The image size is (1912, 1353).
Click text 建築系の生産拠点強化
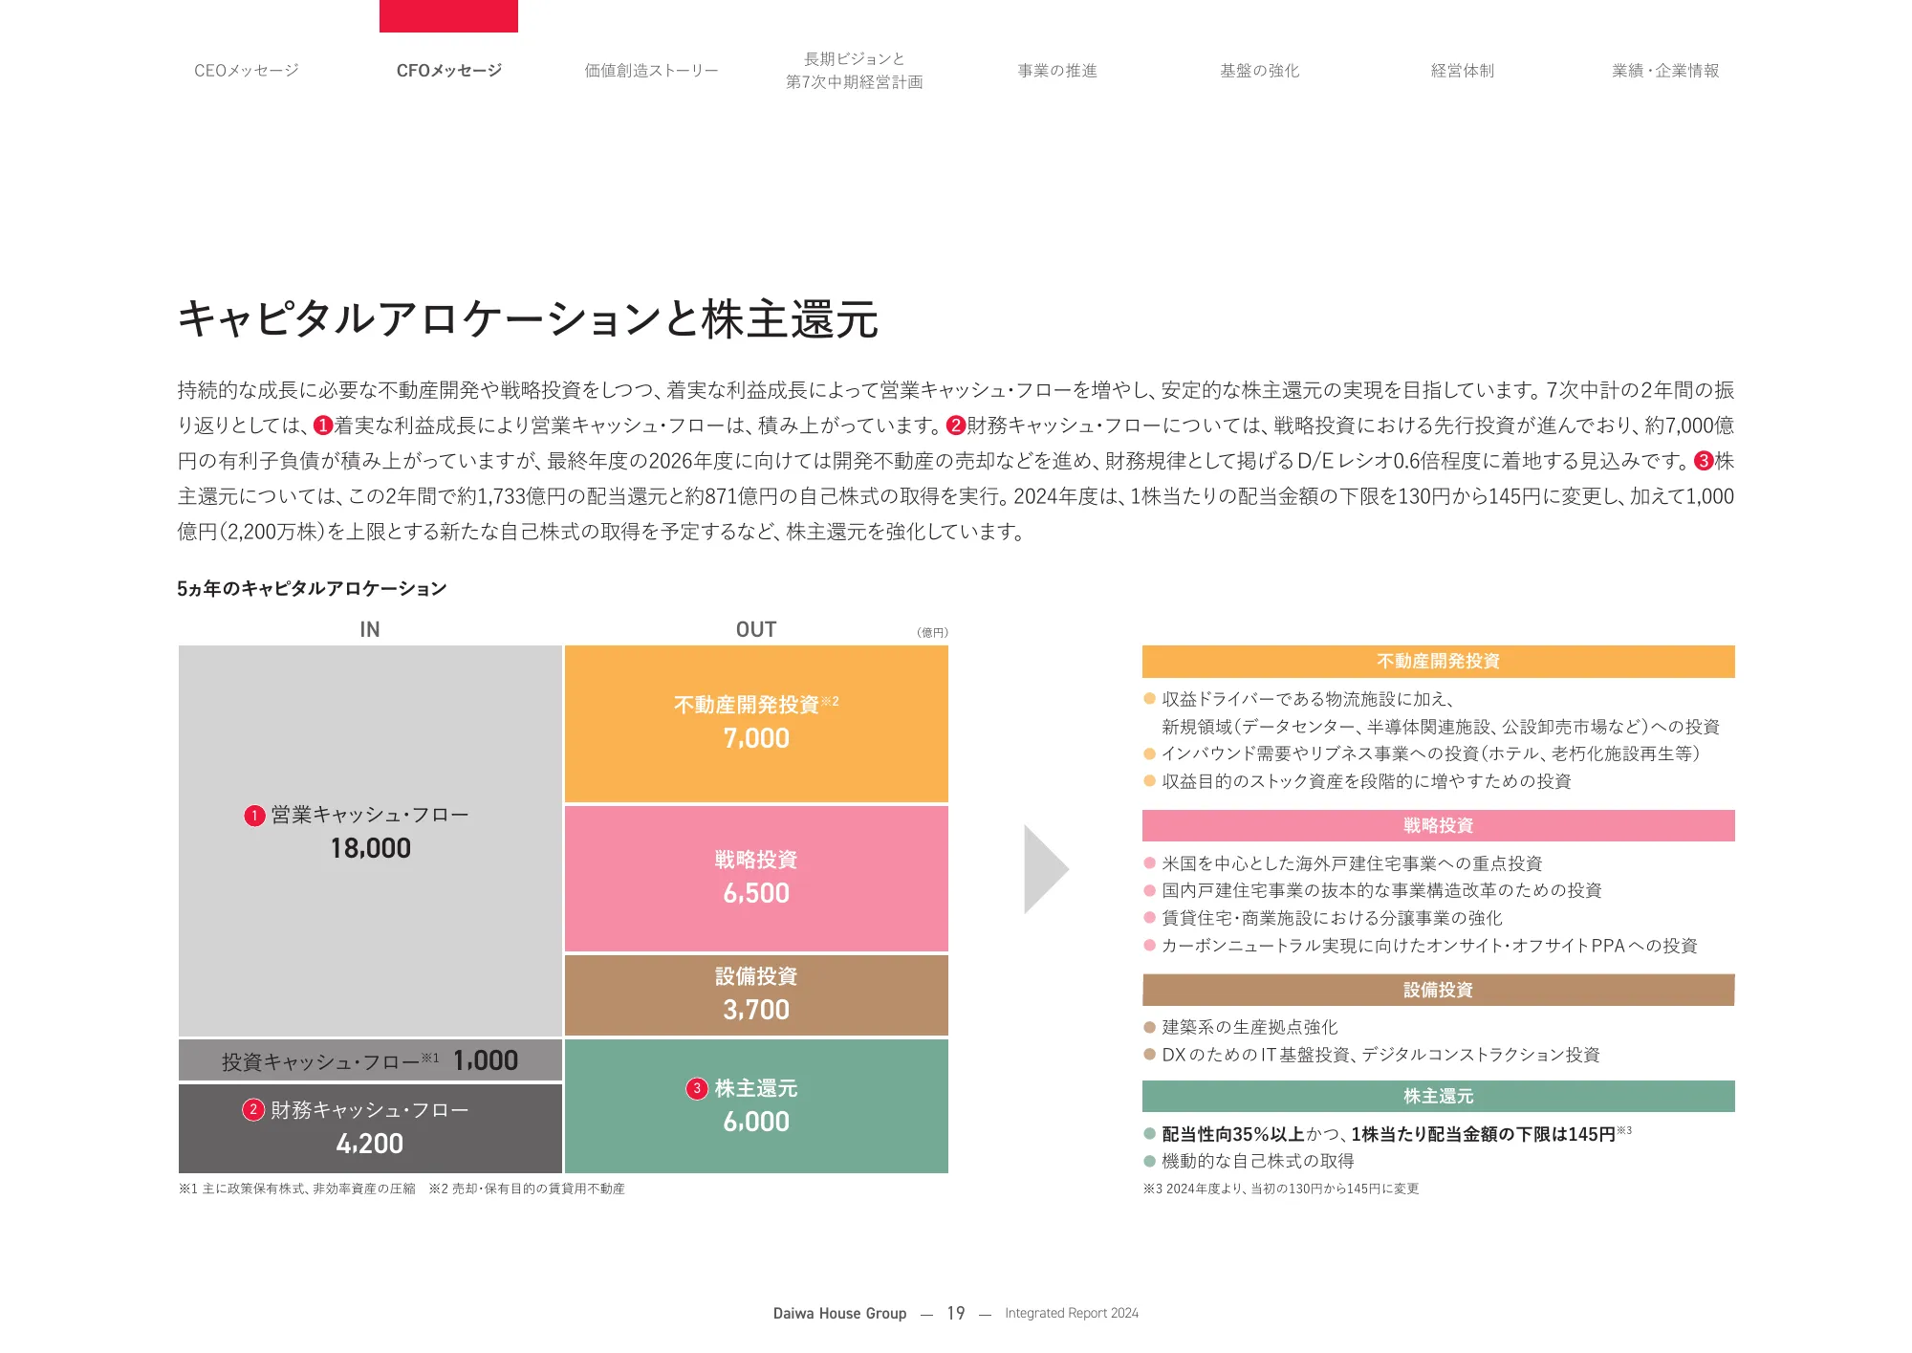1249,1027
